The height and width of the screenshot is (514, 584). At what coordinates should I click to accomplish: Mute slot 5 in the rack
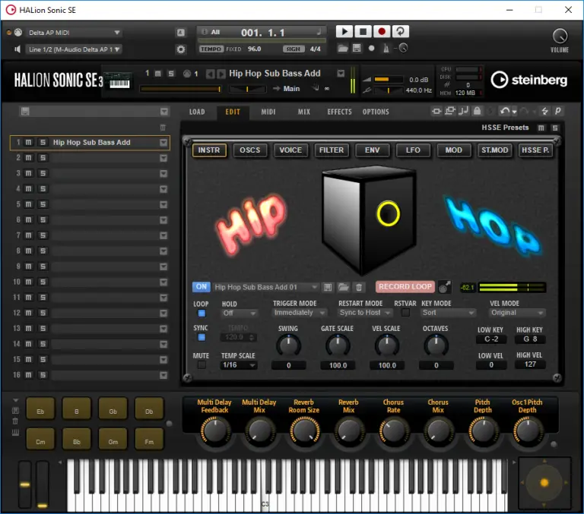click(x=28, y=204)
